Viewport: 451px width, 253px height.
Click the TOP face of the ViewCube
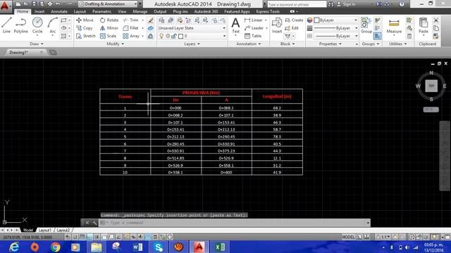click(431, 86)
